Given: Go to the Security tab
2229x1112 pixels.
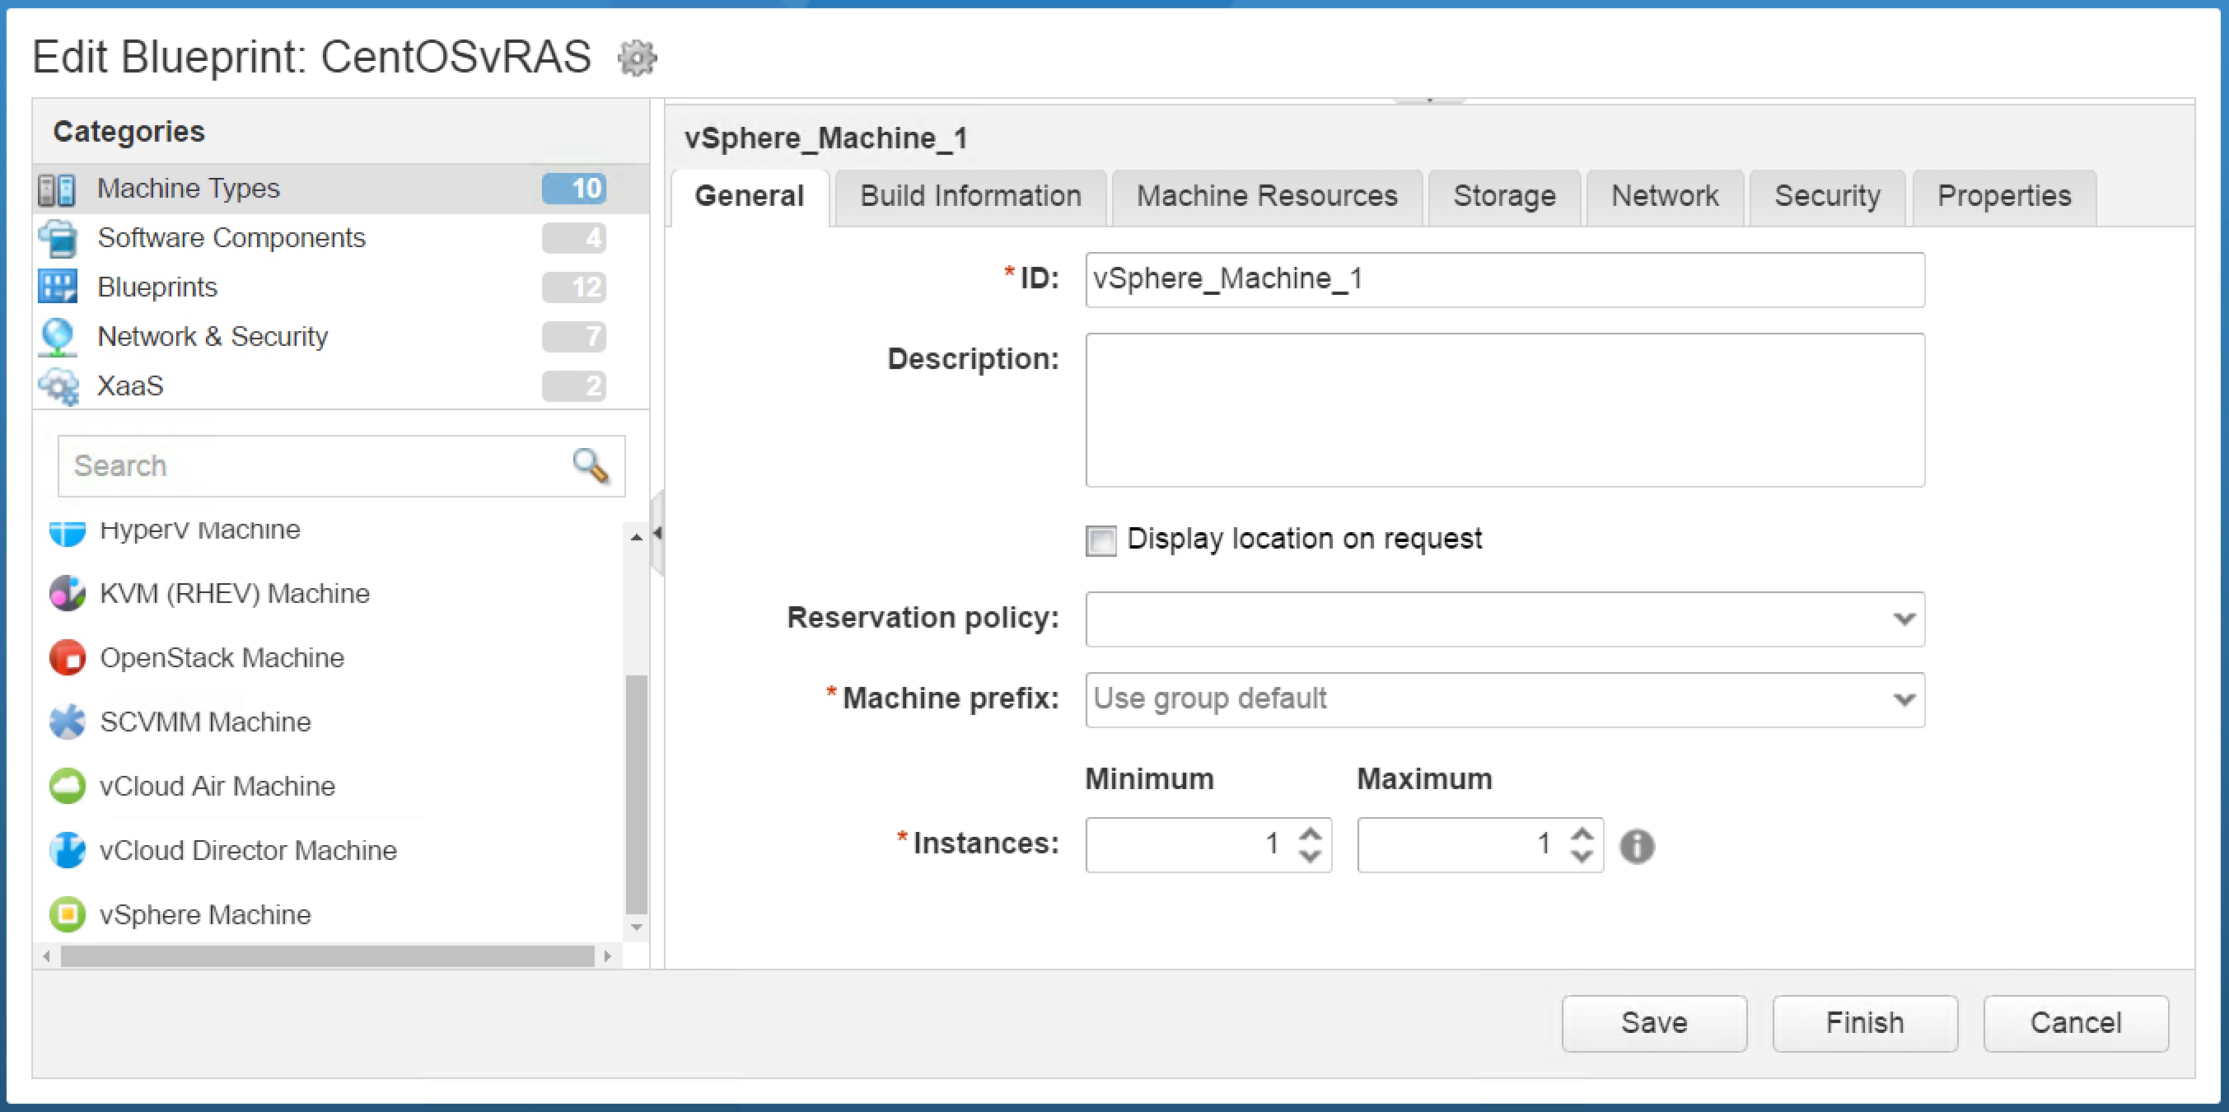Looking at the screenshot, I should 1828,198.
